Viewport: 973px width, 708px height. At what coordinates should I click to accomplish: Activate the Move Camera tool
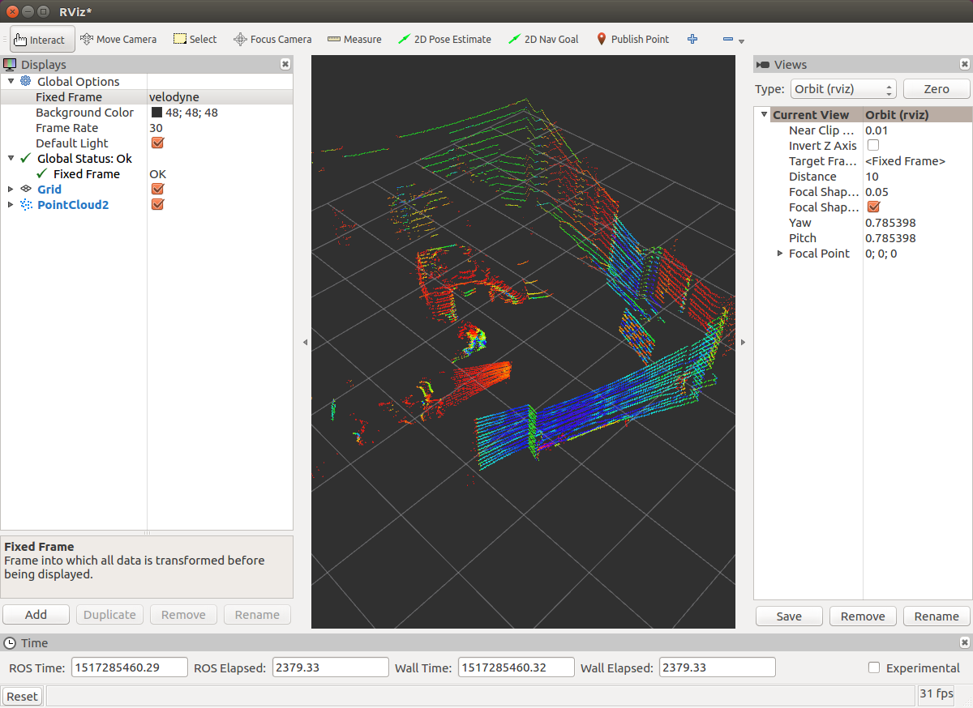(x=118, y=38)
